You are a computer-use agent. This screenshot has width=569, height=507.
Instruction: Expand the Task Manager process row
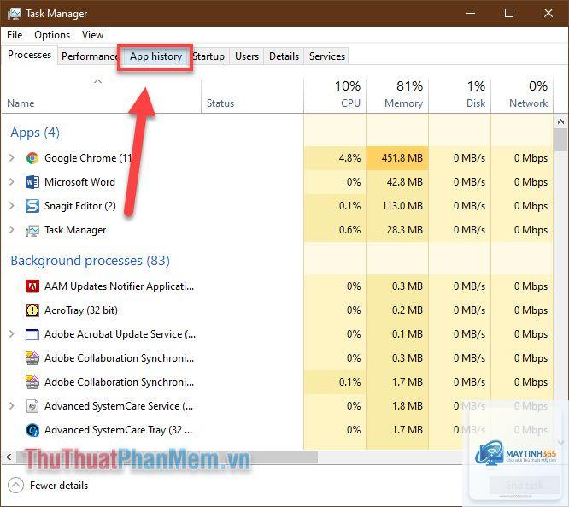(12, 230)
